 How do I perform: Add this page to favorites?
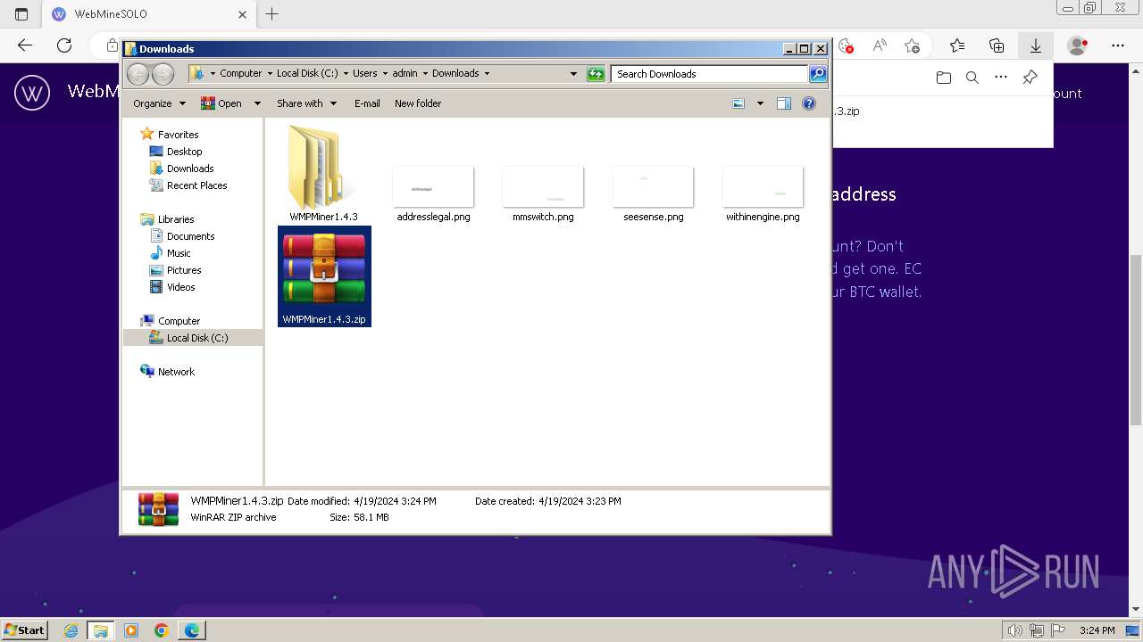click(x=912, y=45)
